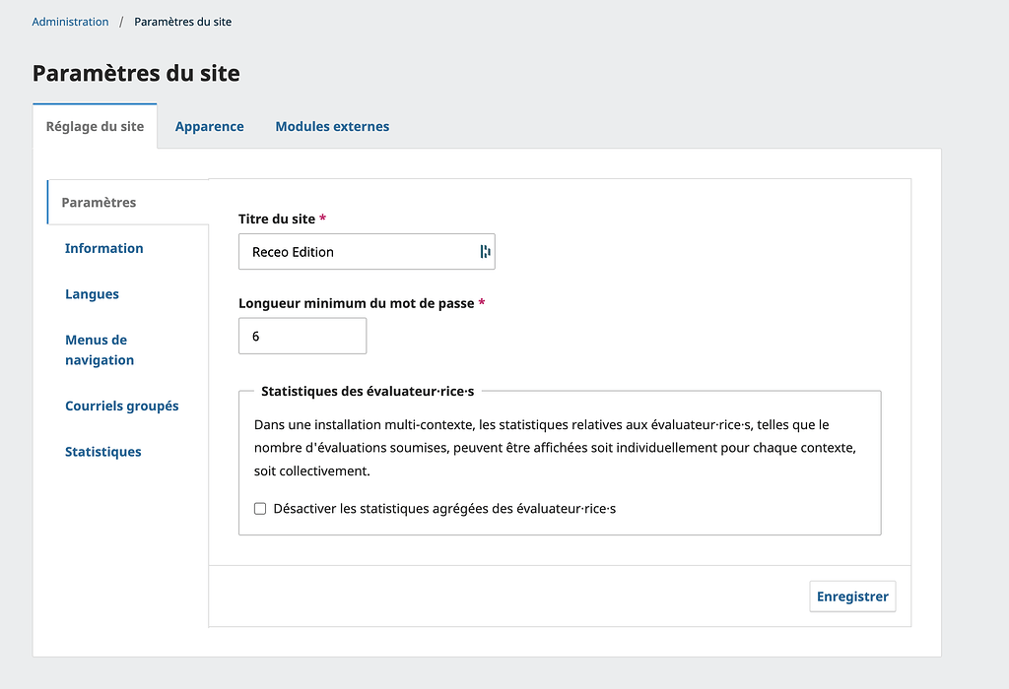Click the Statistiques des évaluateur·rice·s legend

367,391
